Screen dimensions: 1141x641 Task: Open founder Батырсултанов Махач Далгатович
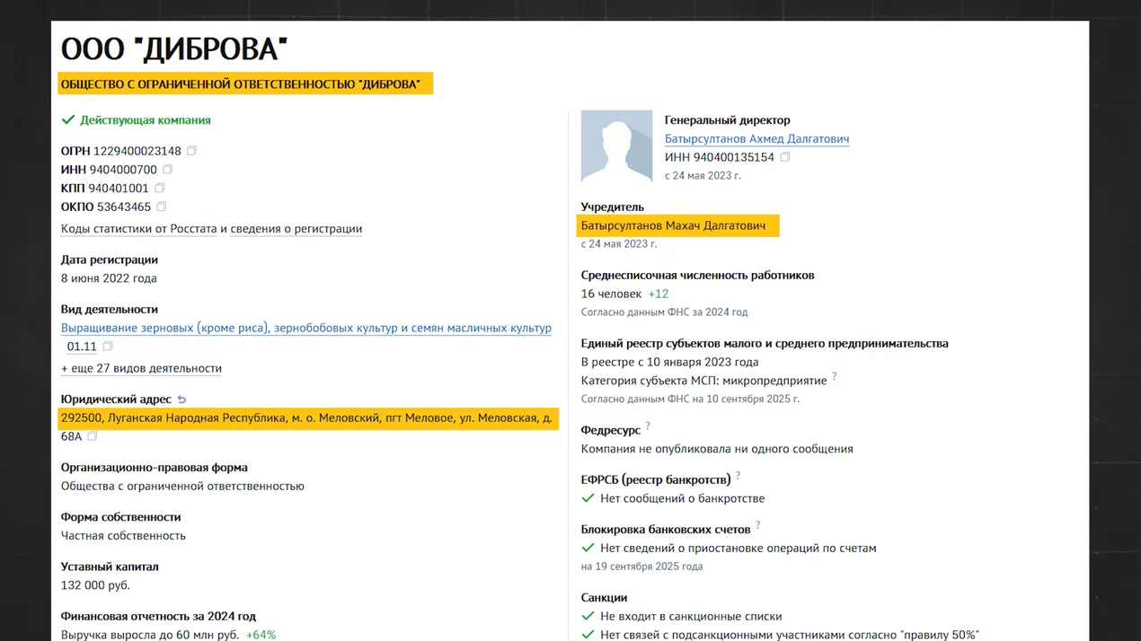tap(674, 225)
